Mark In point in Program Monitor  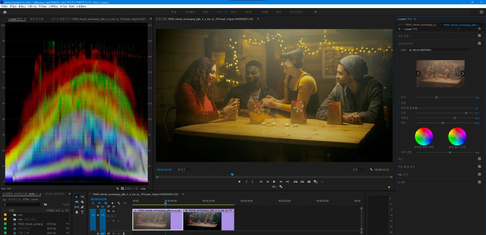tap(247, 182)
